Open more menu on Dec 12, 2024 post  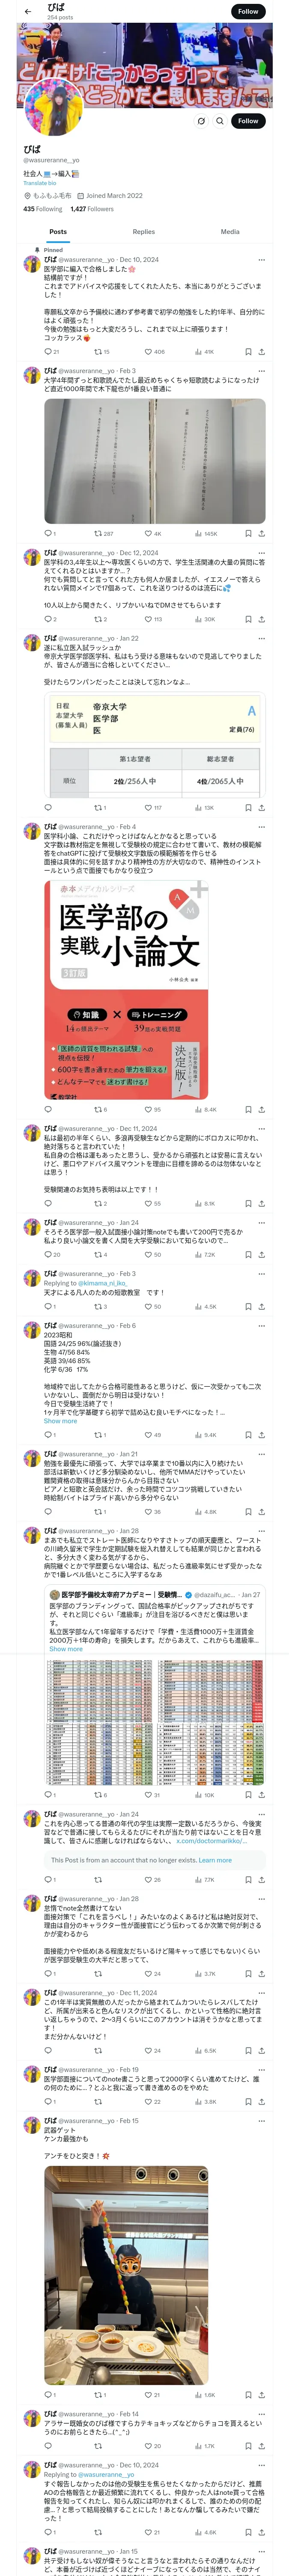tap(261, 553)
